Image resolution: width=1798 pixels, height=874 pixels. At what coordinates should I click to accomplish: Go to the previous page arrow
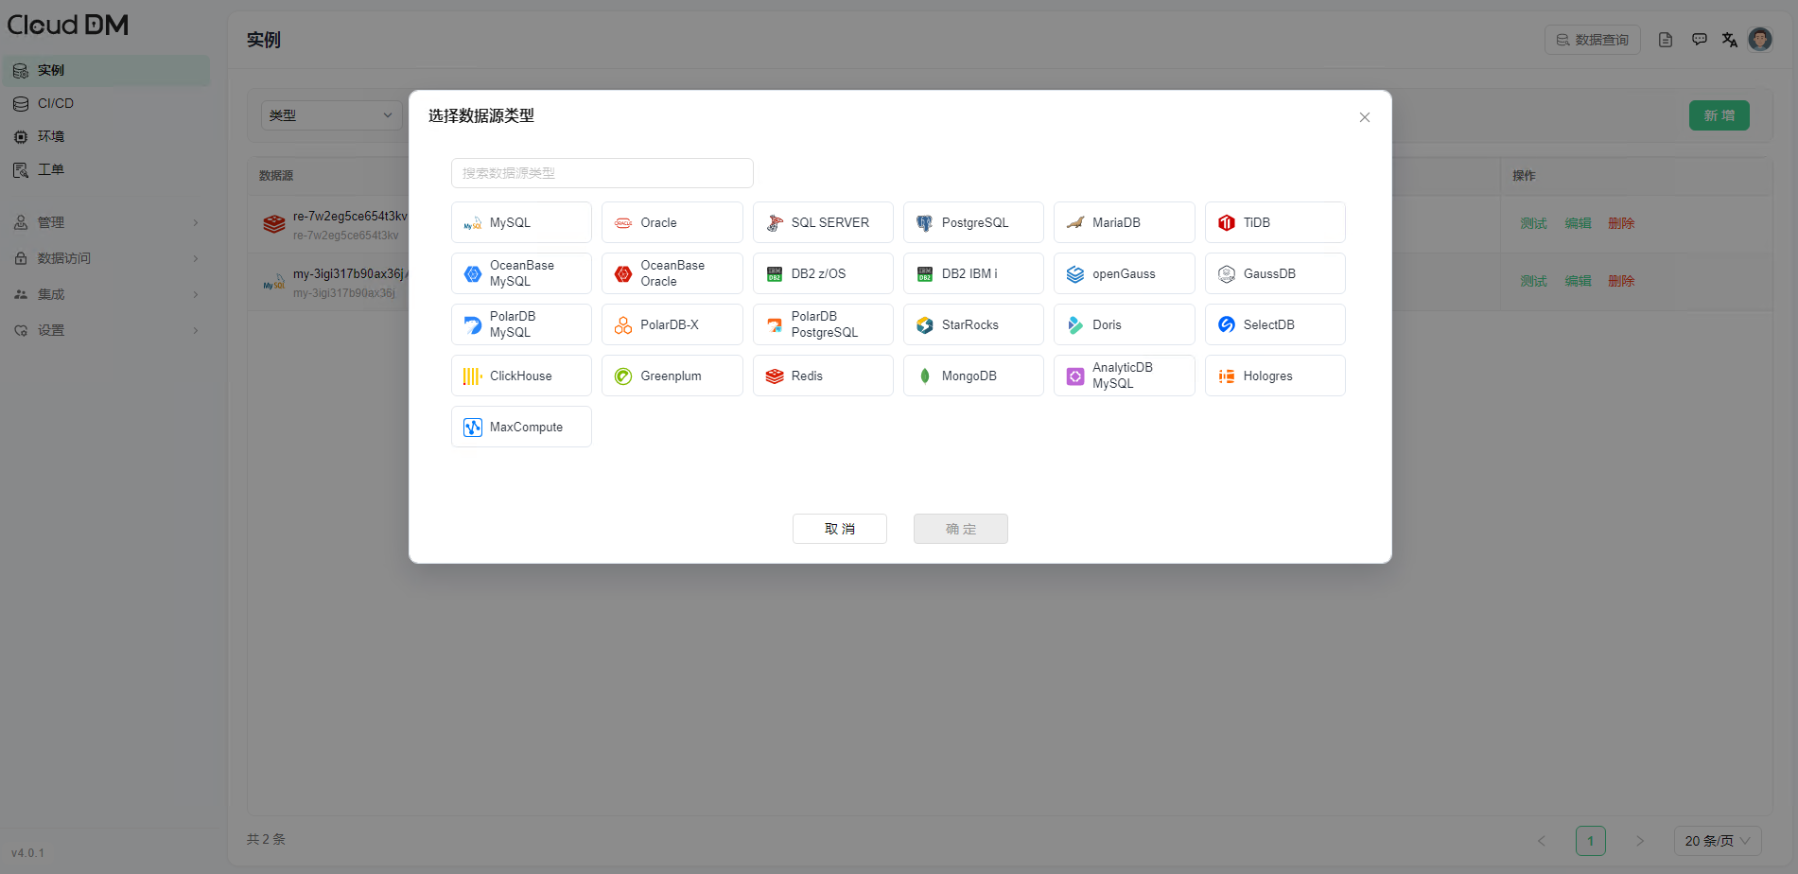coord(1542,841)
